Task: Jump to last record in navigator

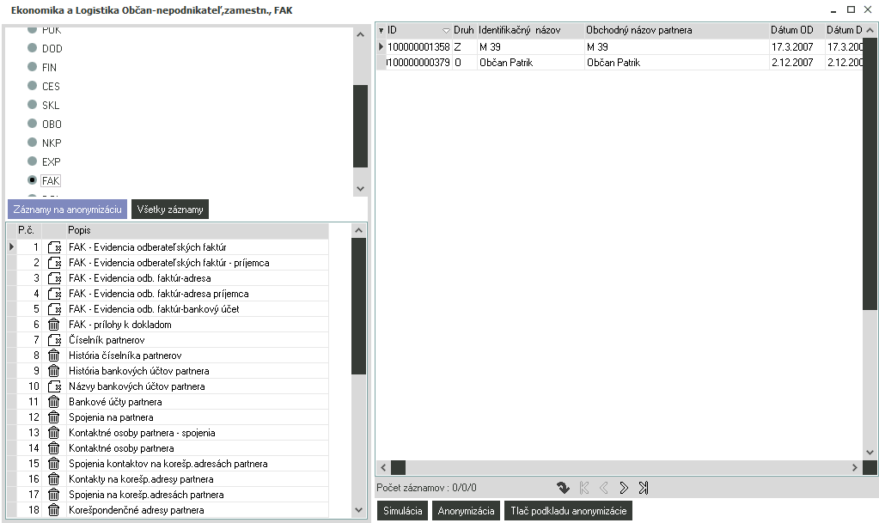Action: 644,488
